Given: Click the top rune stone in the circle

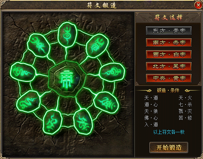Looking at the screenshot, I should pos(67,35).
